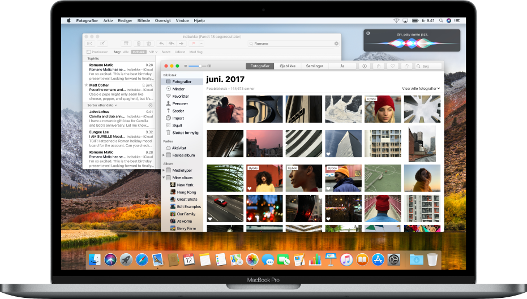Screen dimensions: 527x299
Task: Open the Hjælp menu
Action: [199, 20]
